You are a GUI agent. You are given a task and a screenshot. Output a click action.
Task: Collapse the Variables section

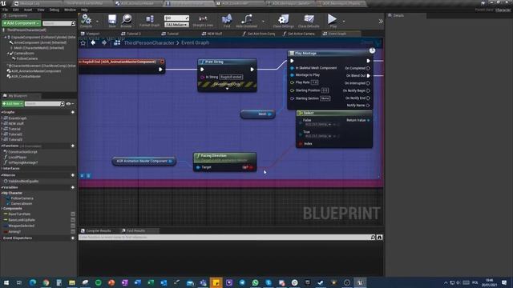[2, 187]
